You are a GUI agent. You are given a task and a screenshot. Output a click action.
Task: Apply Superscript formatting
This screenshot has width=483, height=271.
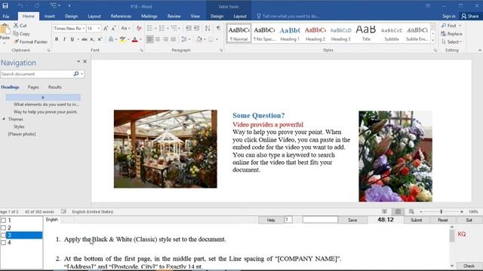[100, 39]
